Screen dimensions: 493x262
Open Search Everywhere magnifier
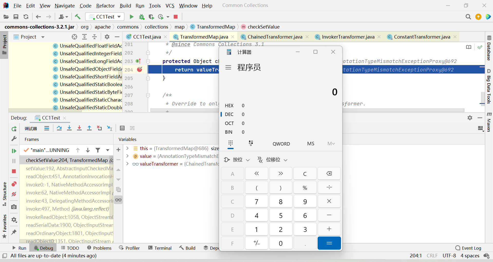tap(468, 17)
